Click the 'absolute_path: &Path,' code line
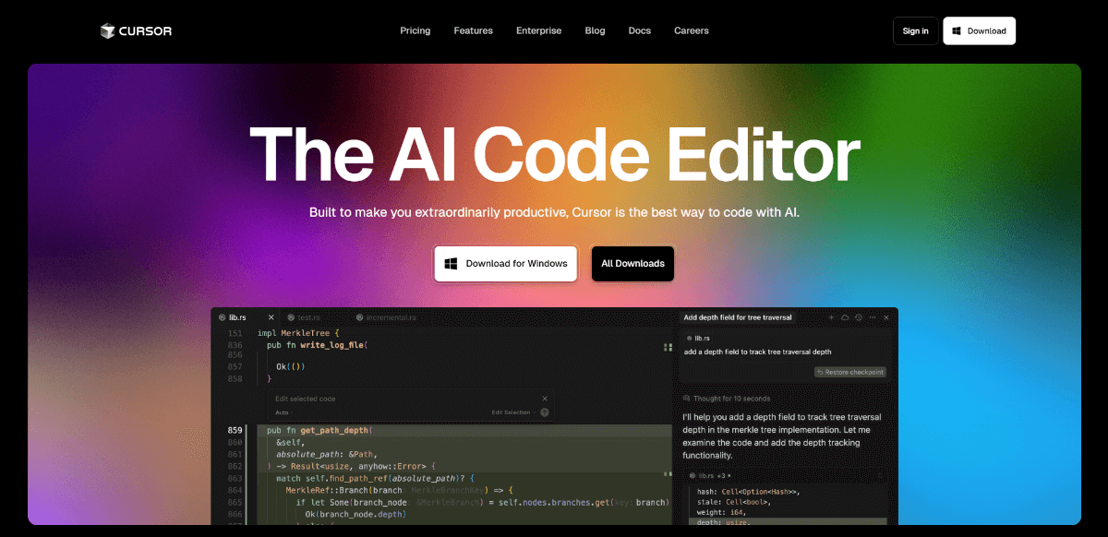Viewport: 1108px width, 537px height. point(326,454)
